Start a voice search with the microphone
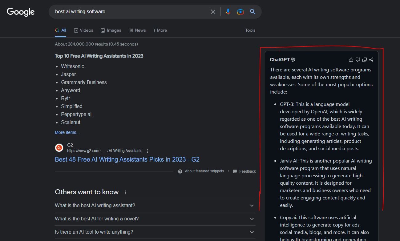The width and height of the screenshot is (400, 241). (228, 11)
